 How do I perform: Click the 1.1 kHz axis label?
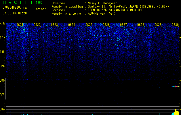pyautogui.click(x=2, y=37)
